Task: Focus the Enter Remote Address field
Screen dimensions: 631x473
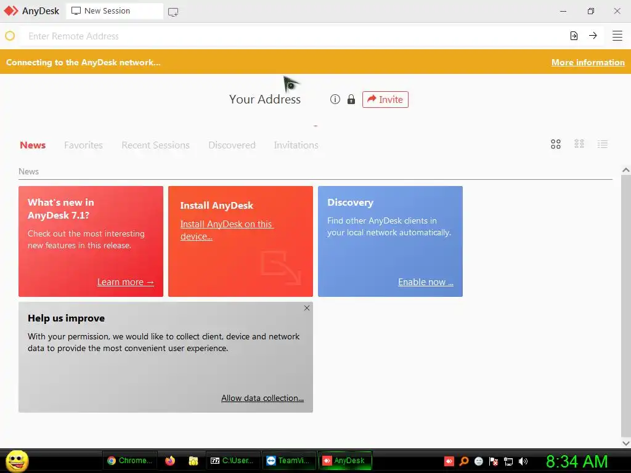Action: click(294, 36)
